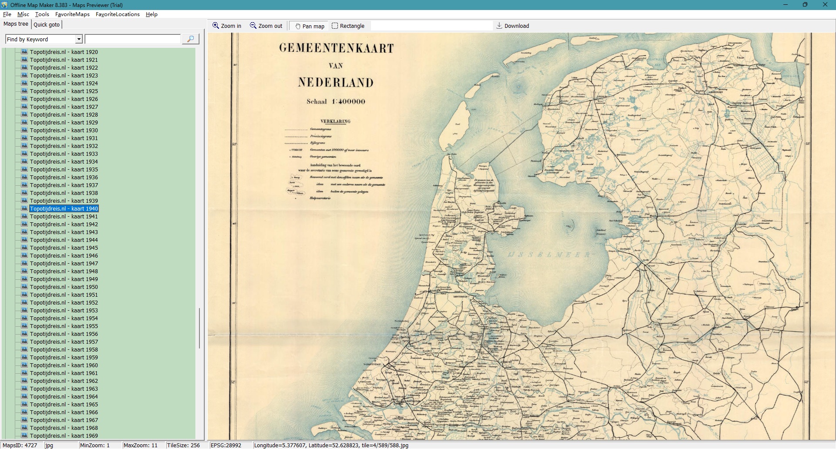Click the map icon beside kaart 1925
836x449 pixels.
(25, 91)
